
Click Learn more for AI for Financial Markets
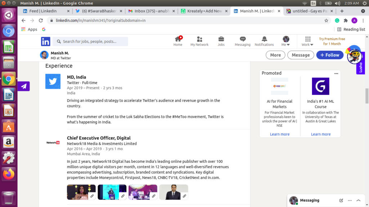pos(280,134)
